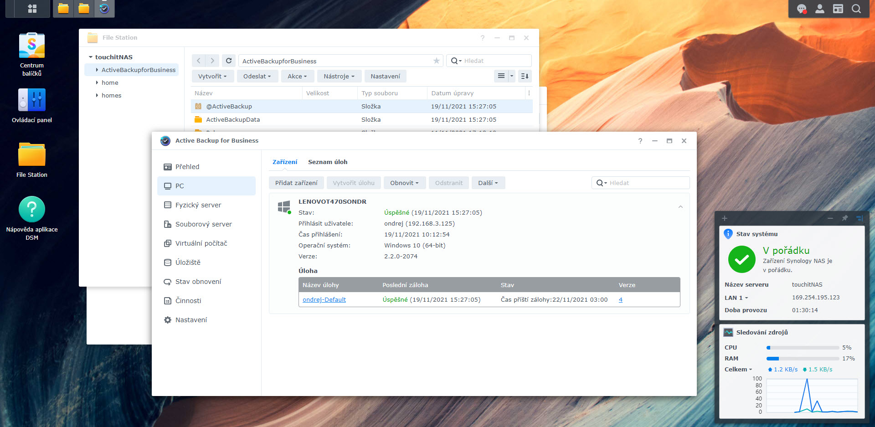
Task: Pin the system widget panel
Action: 844,218
